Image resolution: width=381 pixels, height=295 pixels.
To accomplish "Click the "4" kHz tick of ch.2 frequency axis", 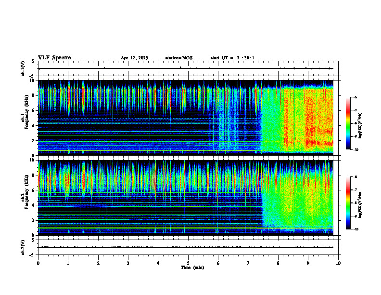I will click(x=34, y=205).
